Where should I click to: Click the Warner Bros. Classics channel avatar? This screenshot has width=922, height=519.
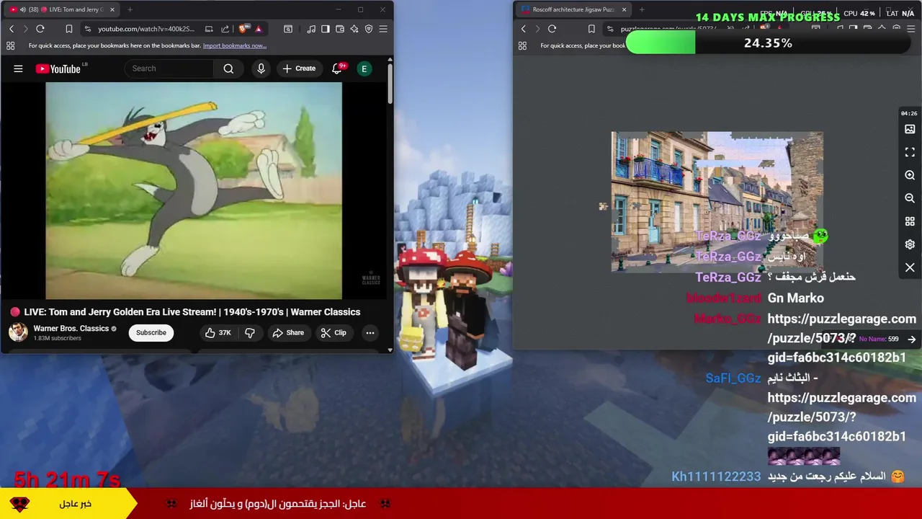click(x=18, y=332)
